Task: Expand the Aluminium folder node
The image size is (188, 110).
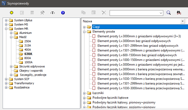Action: point(11,33)
